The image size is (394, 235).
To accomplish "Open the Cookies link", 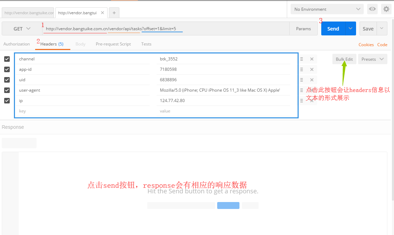I will coord(366,44).
